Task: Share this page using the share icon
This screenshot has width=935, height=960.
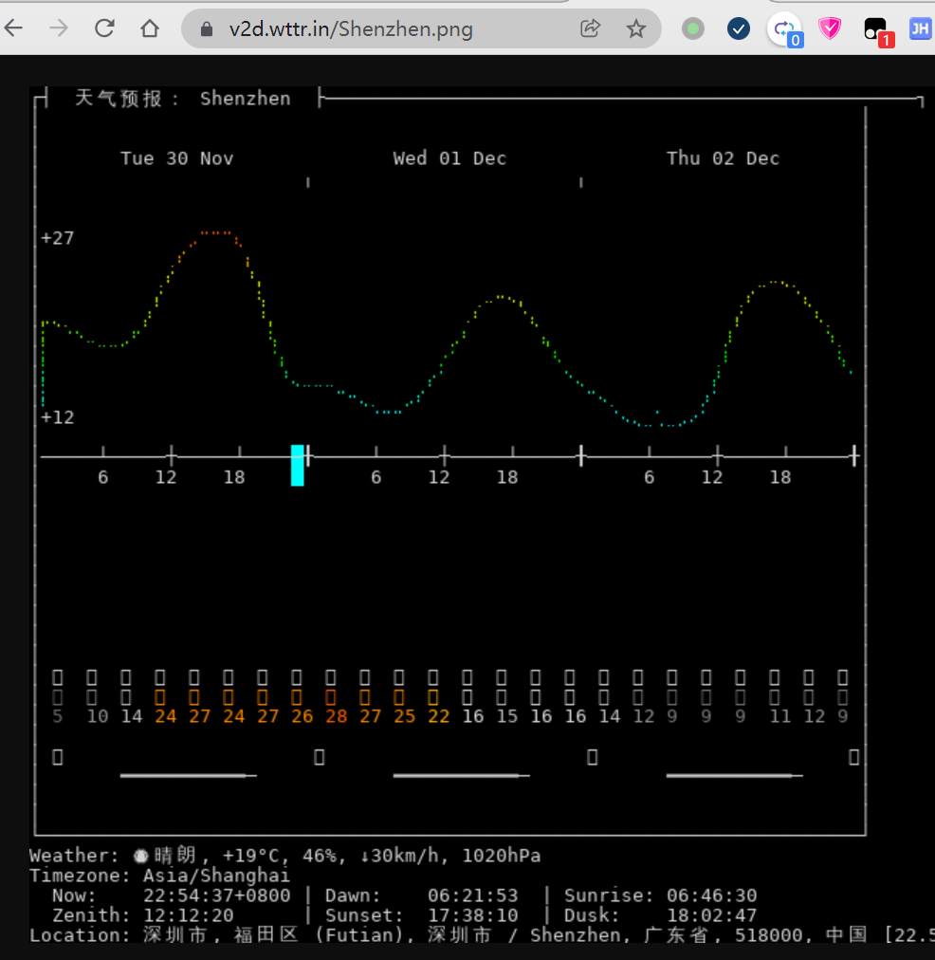Action: (x=590, y=28)
